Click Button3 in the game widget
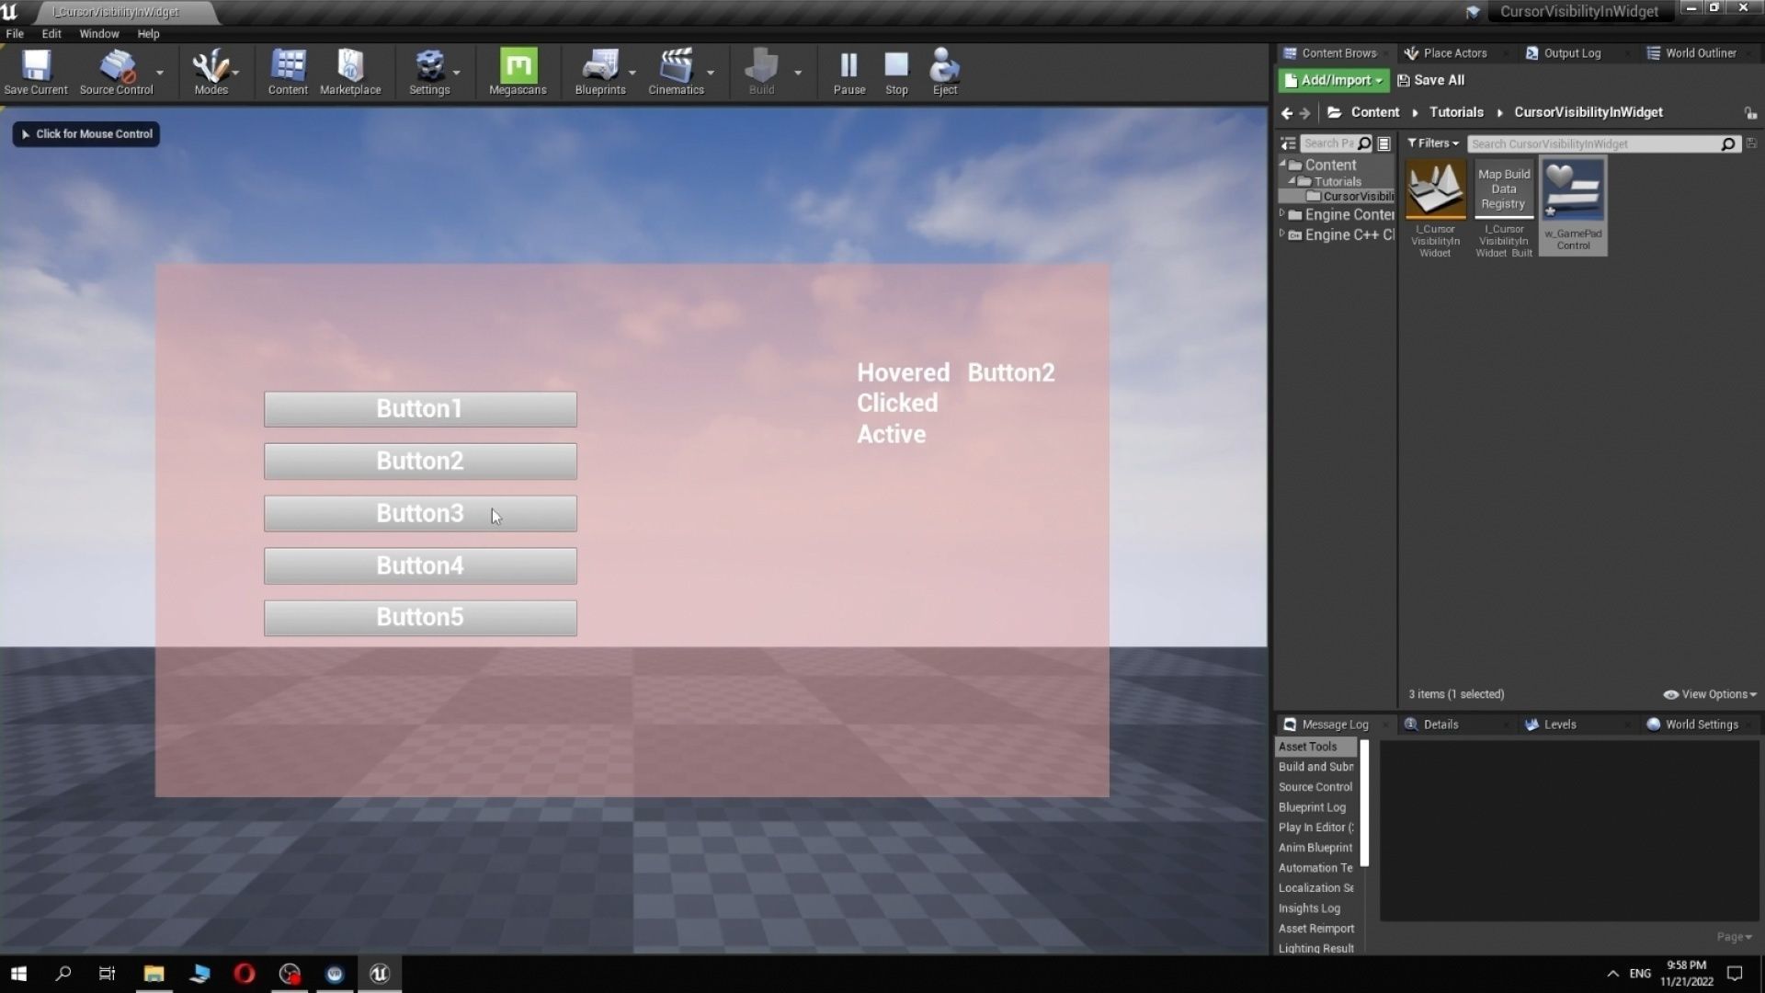1765x993 pixels. coord(420,514)
